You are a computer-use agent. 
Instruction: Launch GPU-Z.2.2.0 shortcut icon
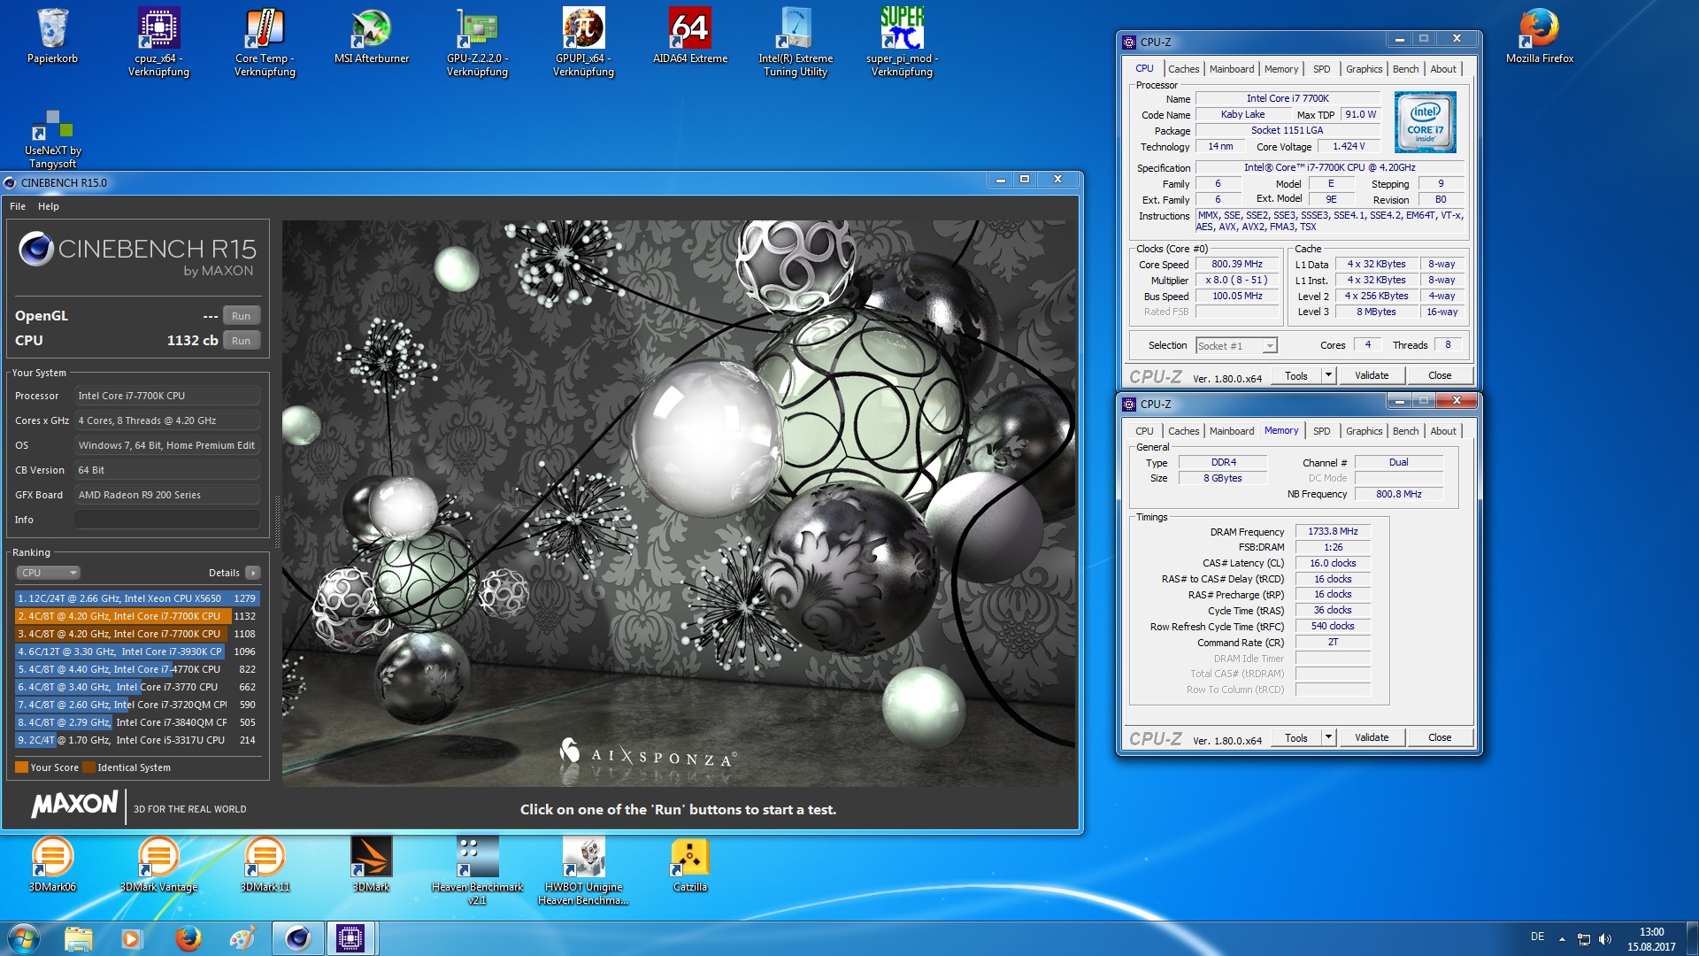tap(477, 42)
